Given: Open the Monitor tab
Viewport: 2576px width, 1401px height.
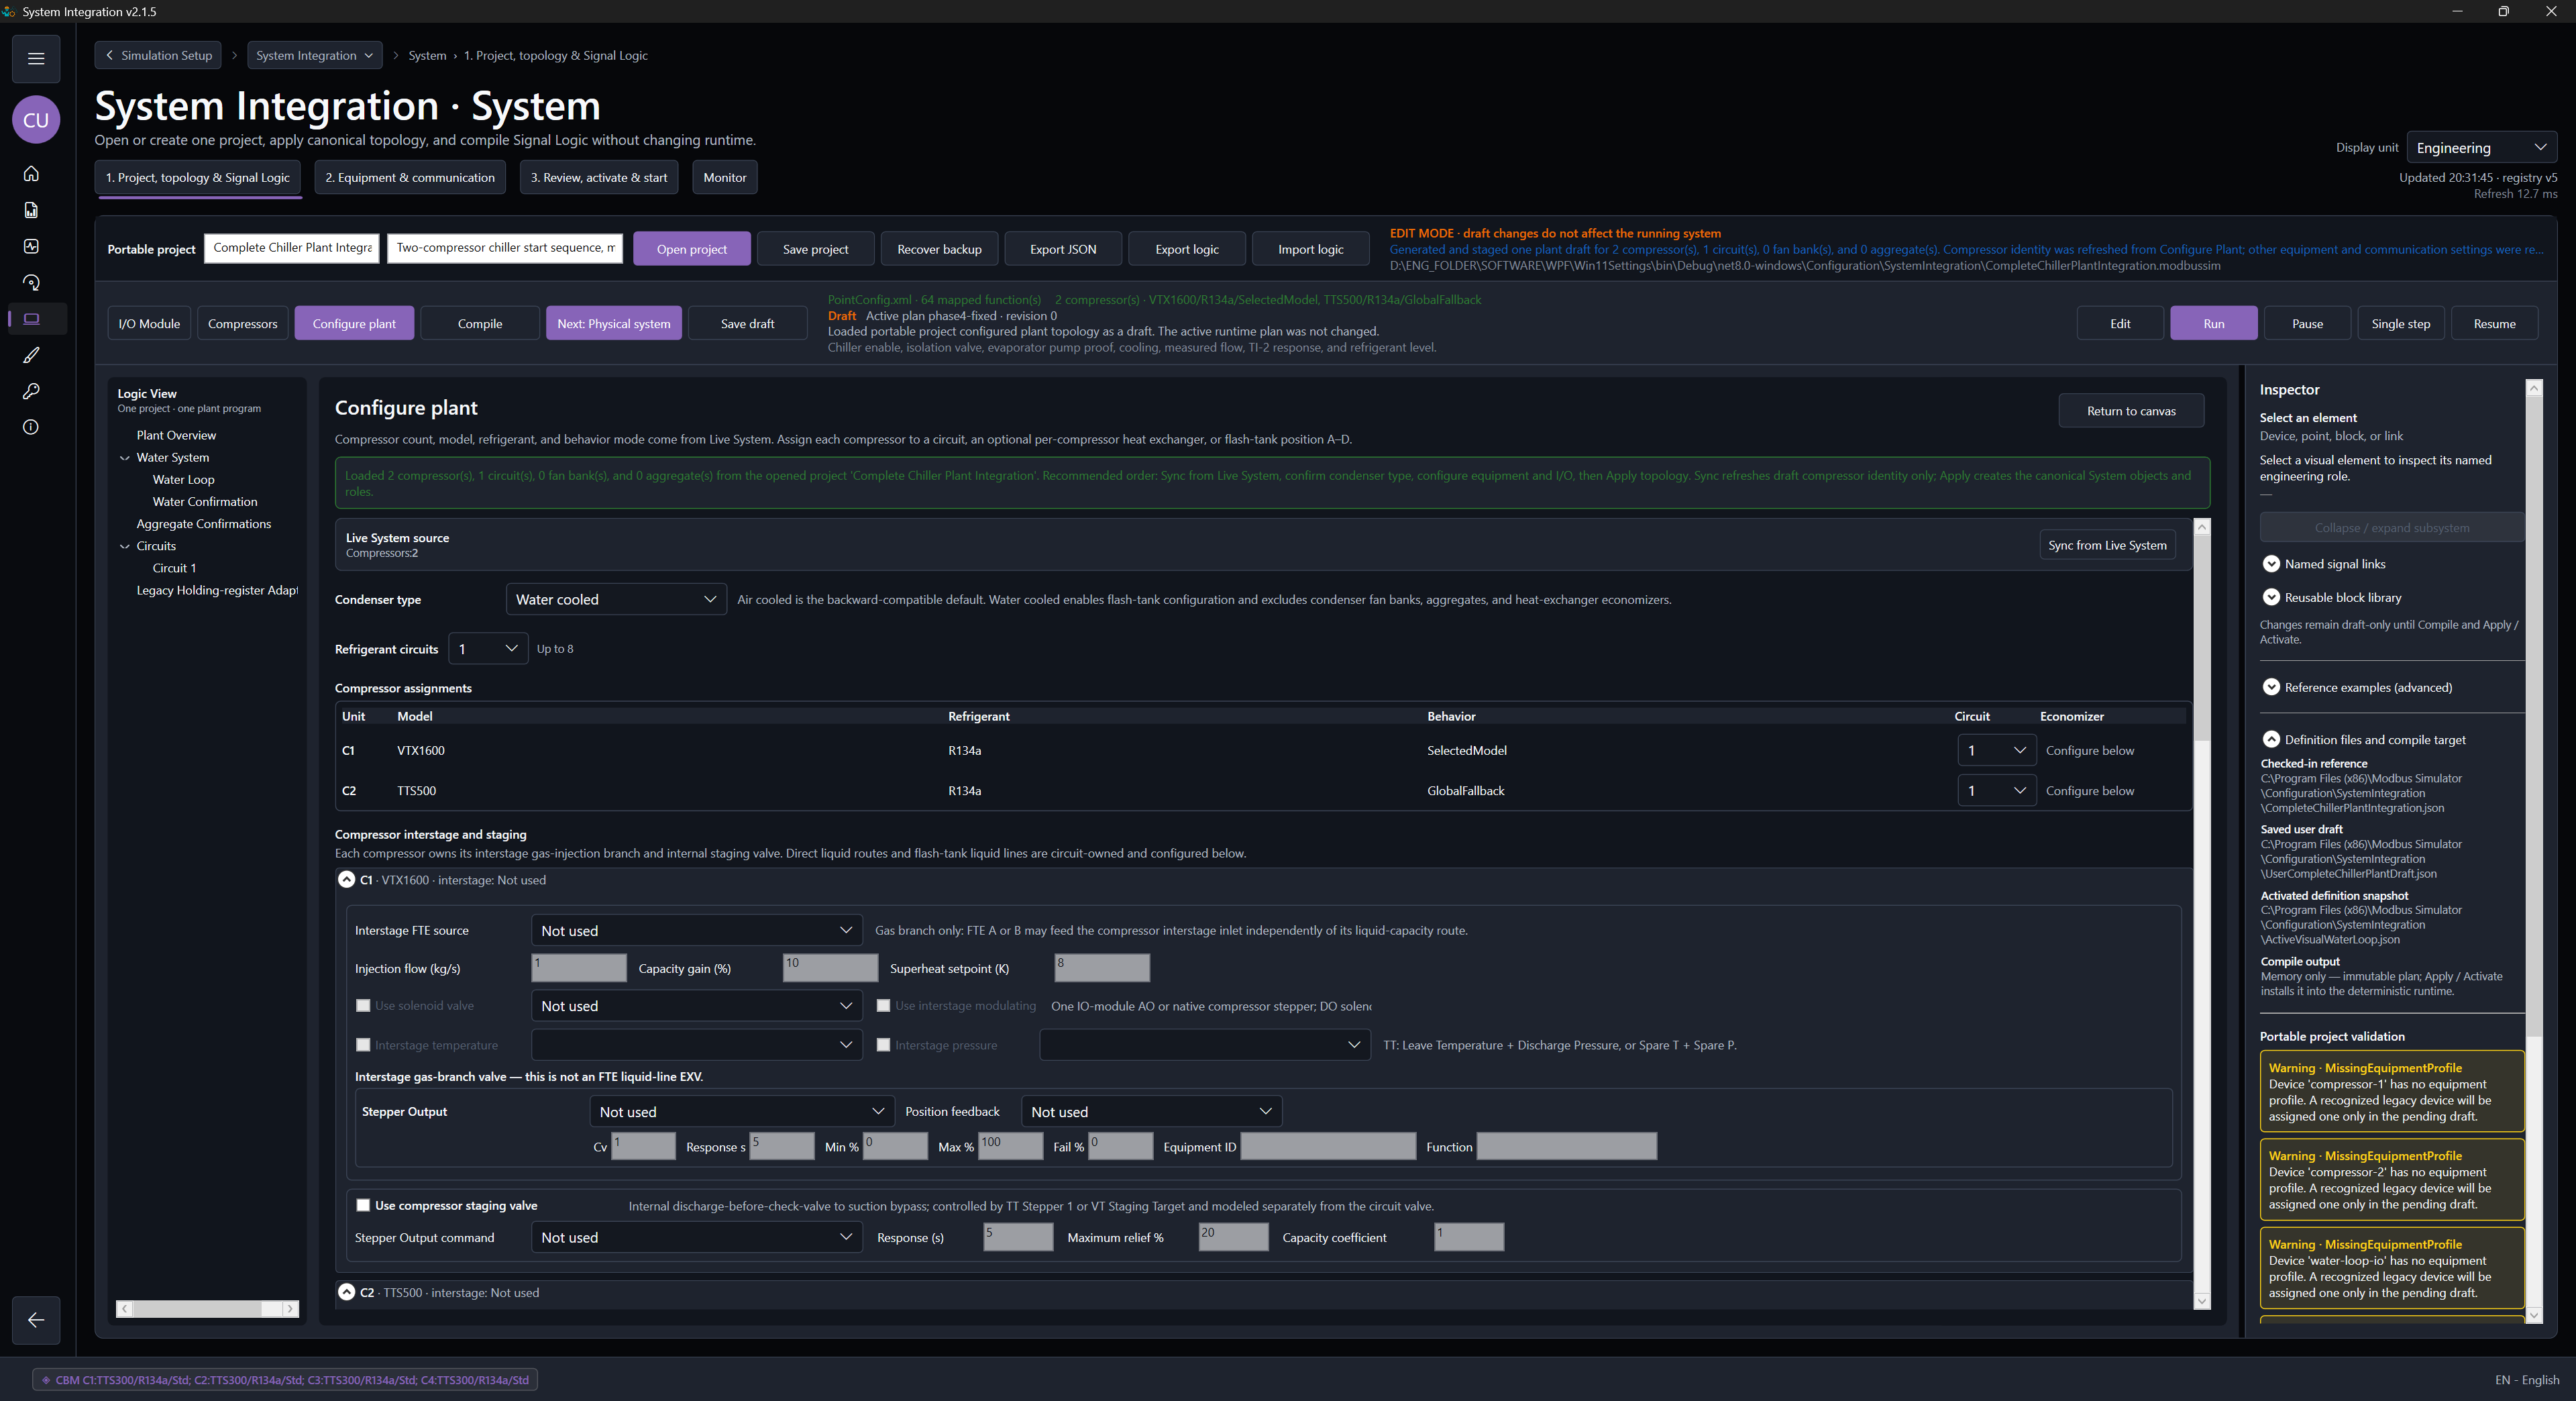Looking at the screenshot, I should pyautogui.click(x=725, y=177).
